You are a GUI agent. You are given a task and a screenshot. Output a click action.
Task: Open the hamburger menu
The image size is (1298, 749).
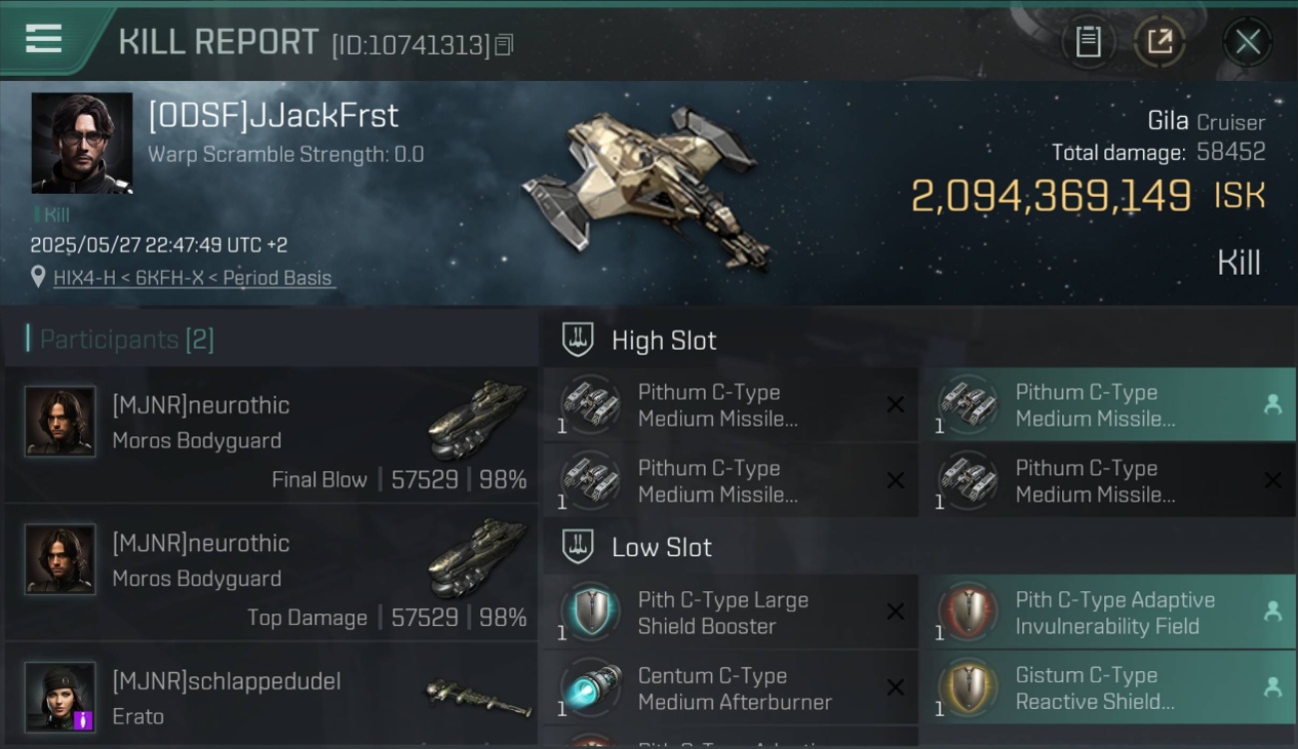pyautogui.click(x=44, y=39)
